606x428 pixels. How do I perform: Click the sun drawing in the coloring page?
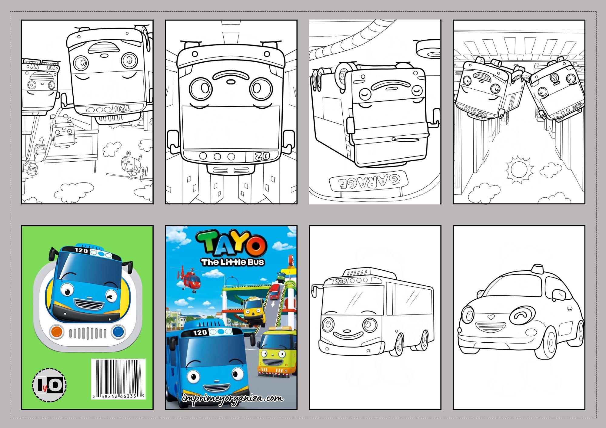click(x=519, y=170)
